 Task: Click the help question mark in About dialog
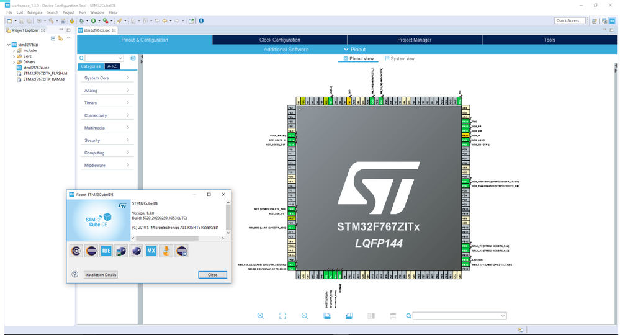click(x=74, y=275)
